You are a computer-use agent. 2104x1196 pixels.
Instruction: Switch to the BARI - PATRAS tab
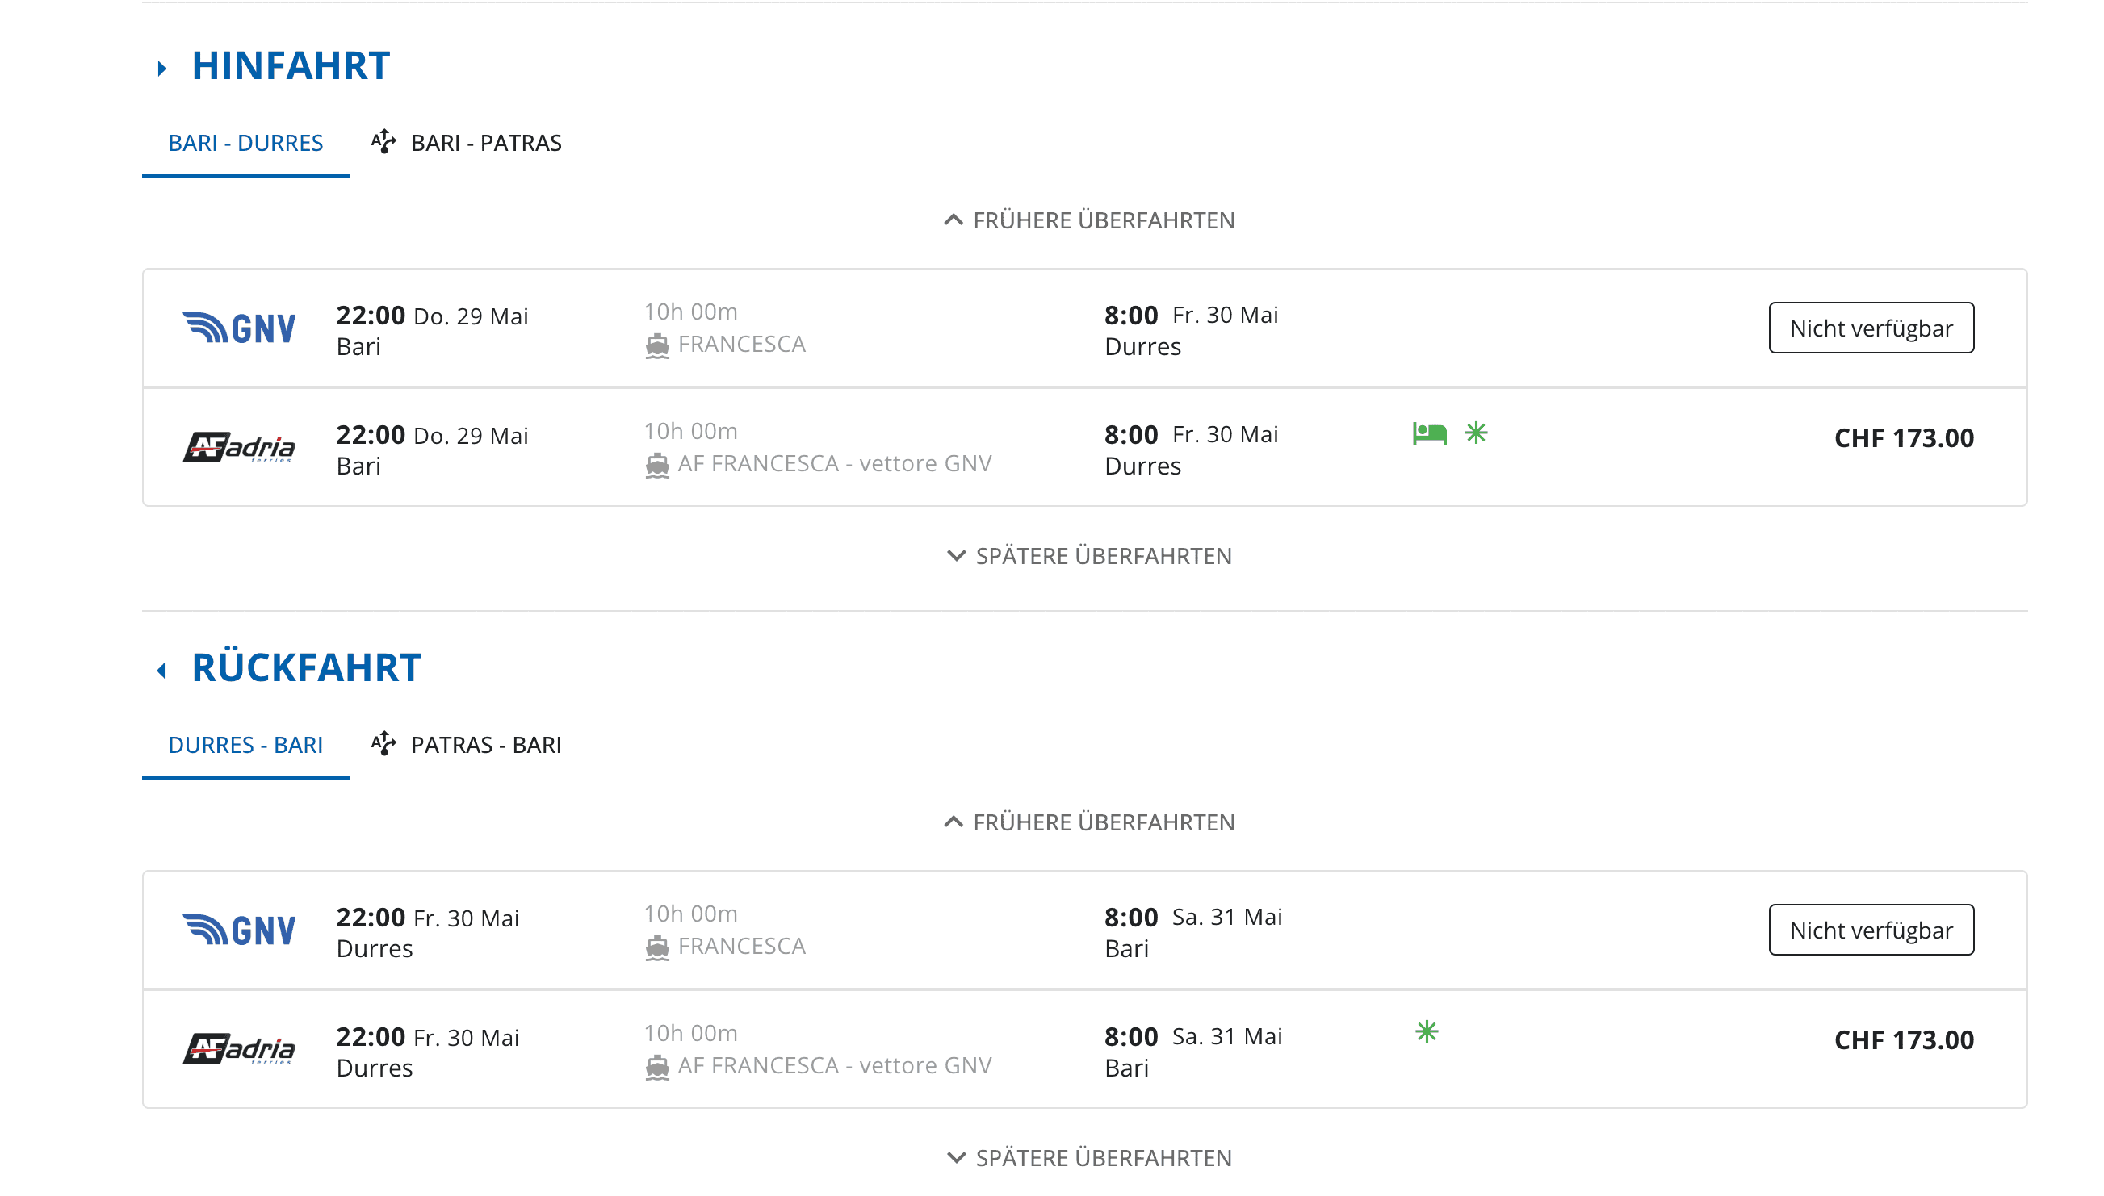485,143
